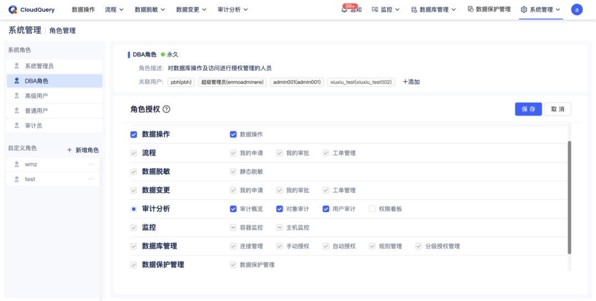Select the custom role test

53,179
